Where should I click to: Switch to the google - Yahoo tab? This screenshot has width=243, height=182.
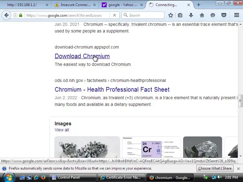click(122, 5)
